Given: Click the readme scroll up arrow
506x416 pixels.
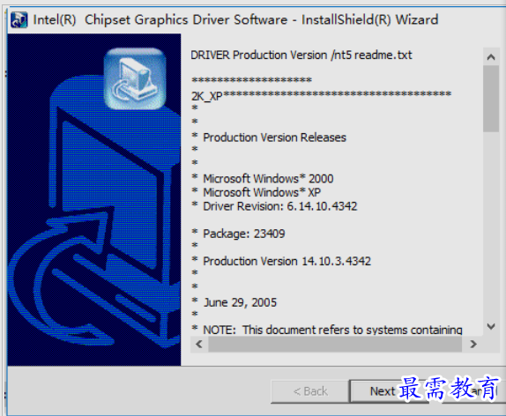Looking at the screenshot, I should pyautogui.click(x=491, y=57).
